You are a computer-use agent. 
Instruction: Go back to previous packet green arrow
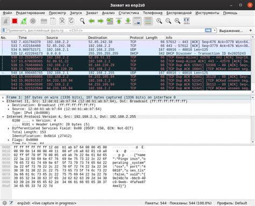(x=91, y=21)
